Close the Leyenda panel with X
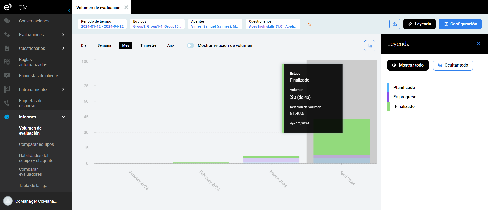The height and width of the screenshot is (210, 488). click(478, 44)
